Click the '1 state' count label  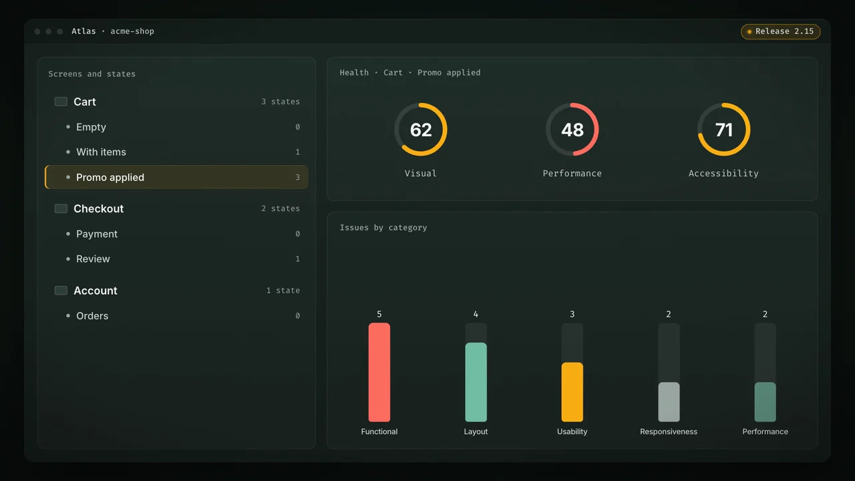(283, 291)
